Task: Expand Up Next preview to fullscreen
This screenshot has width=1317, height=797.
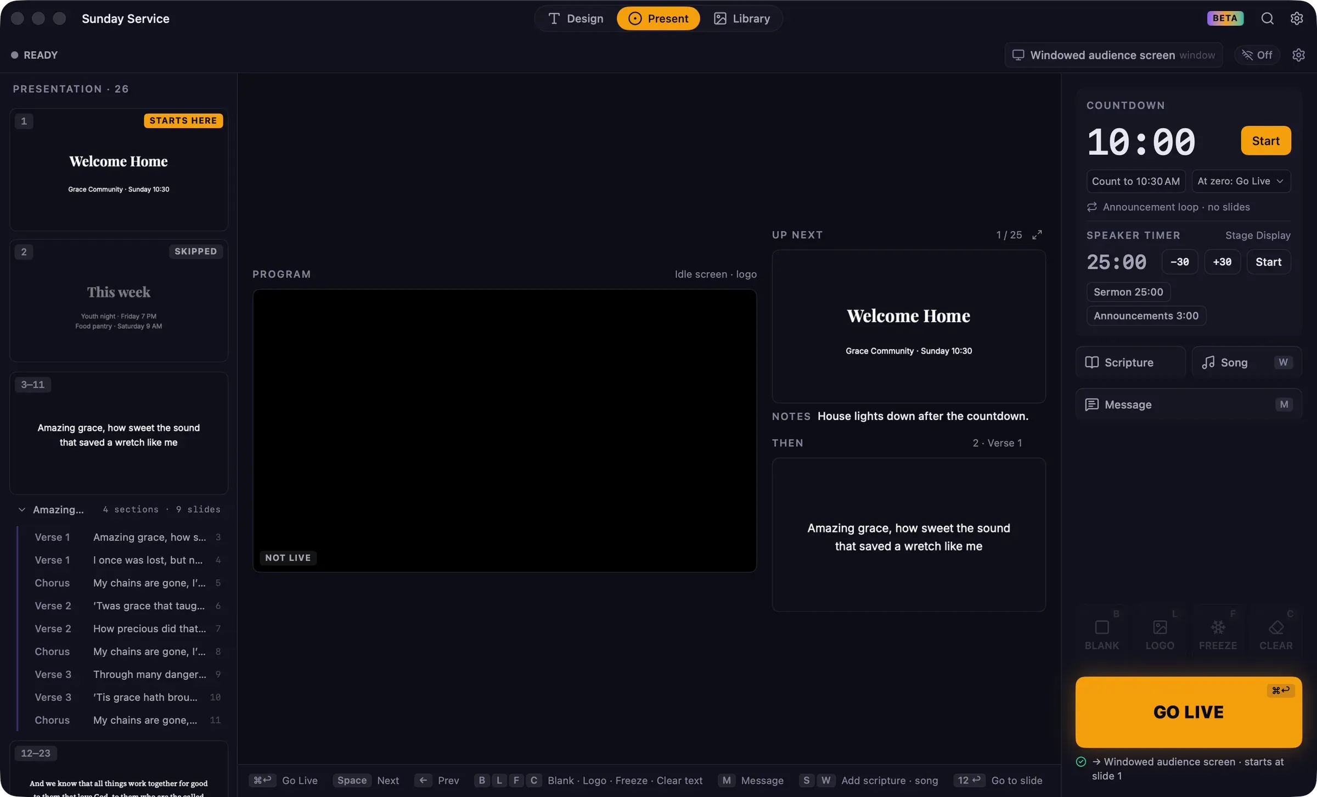Action: tap(1037, 235)
